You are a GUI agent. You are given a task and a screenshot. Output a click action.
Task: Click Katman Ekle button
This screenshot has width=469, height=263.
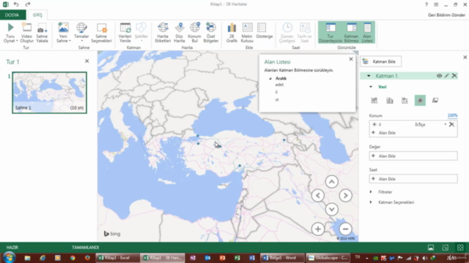(x=380, y=61)
